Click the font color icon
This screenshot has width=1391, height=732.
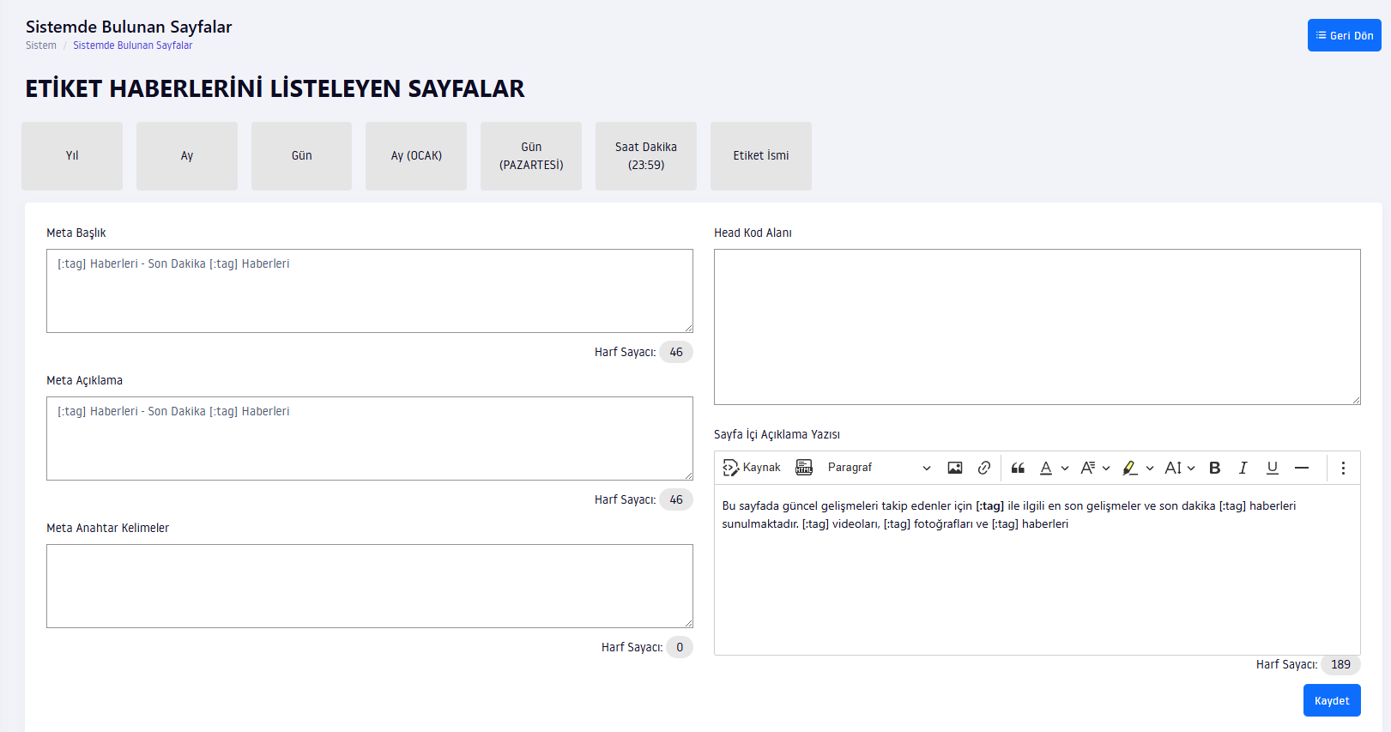coord(1046,468)
